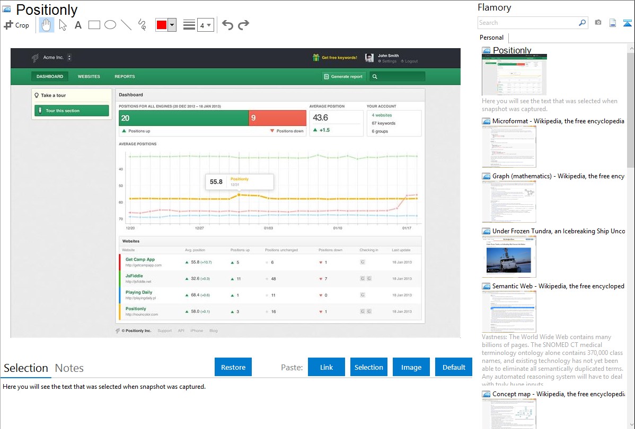Image resolution: width=635 pixels, height=429 pixels.
Task: Choose the arrow pointer tool
Action: (x=63, y=25)
